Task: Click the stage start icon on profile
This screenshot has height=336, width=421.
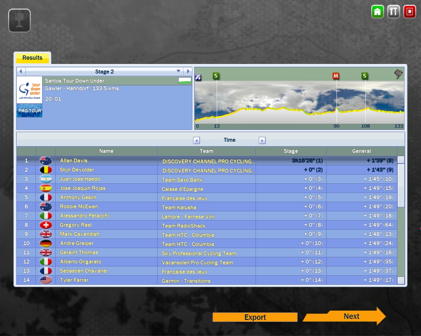Action: pos(198,77)
